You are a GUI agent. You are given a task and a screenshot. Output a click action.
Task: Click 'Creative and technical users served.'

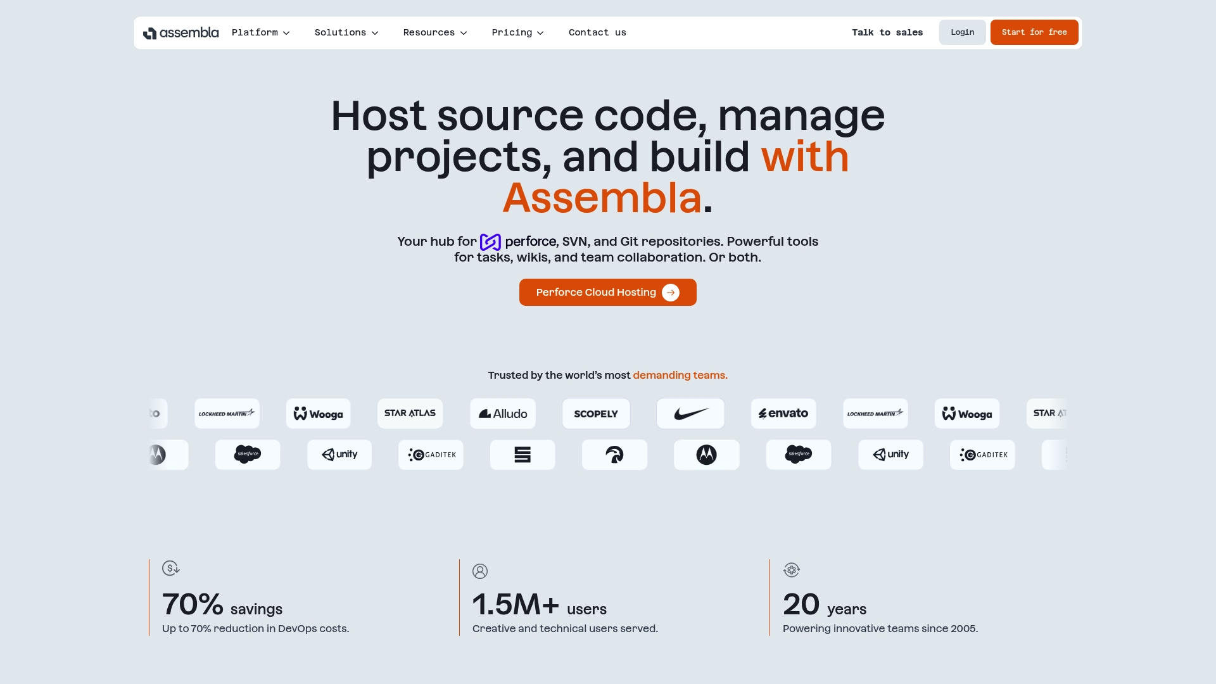(565, 629)
